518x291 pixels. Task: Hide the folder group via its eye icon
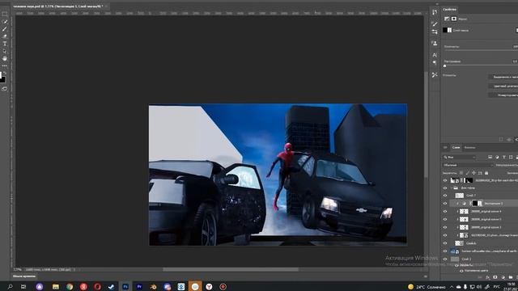[445, 188]
